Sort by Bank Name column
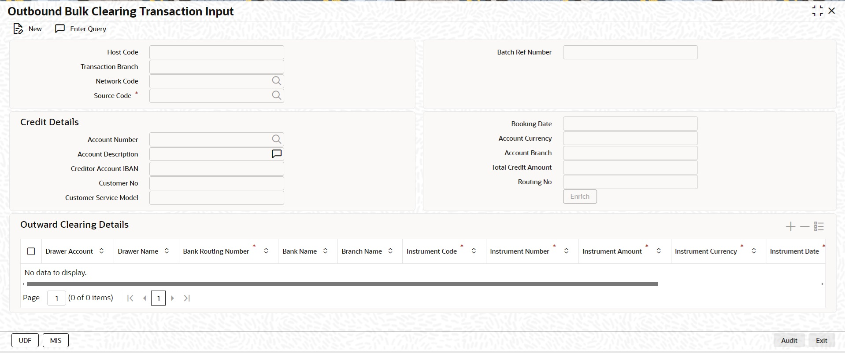 [325, 251]
